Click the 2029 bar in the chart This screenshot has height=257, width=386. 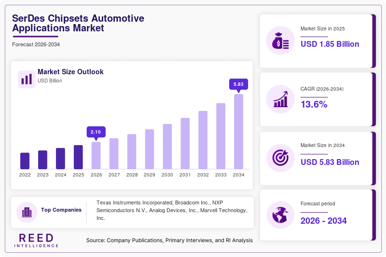coord(150,149)
